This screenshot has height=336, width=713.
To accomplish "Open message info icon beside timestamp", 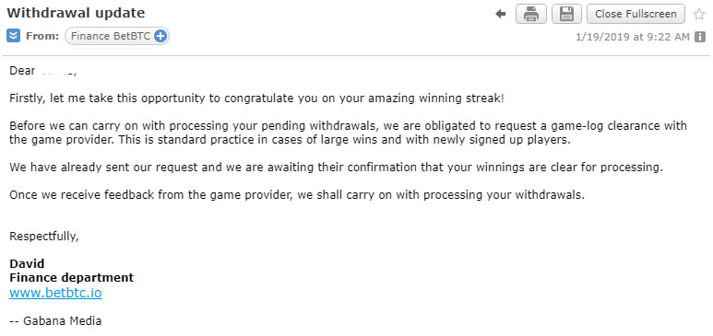I will pyautogui.click(x=700, y=37).
